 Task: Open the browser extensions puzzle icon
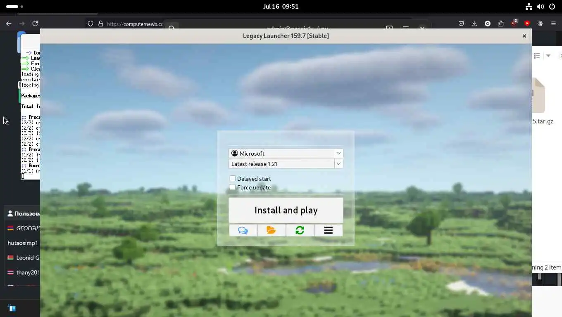tap(501, 24)
